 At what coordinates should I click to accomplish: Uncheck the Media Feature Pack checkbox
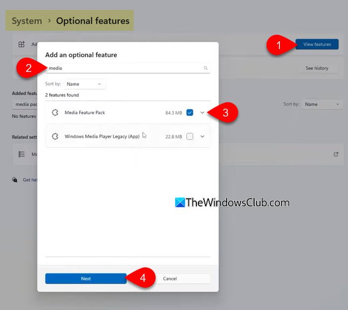click(190, 113)
